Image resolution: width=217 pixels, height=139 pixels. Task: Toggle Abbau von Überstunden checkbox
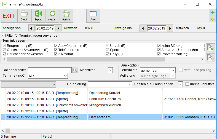(159, 50)
